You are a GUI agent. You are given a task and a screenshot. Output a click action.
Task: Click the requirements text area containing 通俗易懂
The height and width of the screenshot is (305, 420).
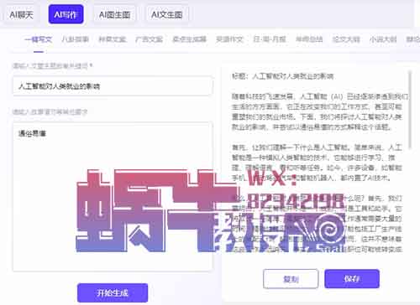(x=113, y=196)
